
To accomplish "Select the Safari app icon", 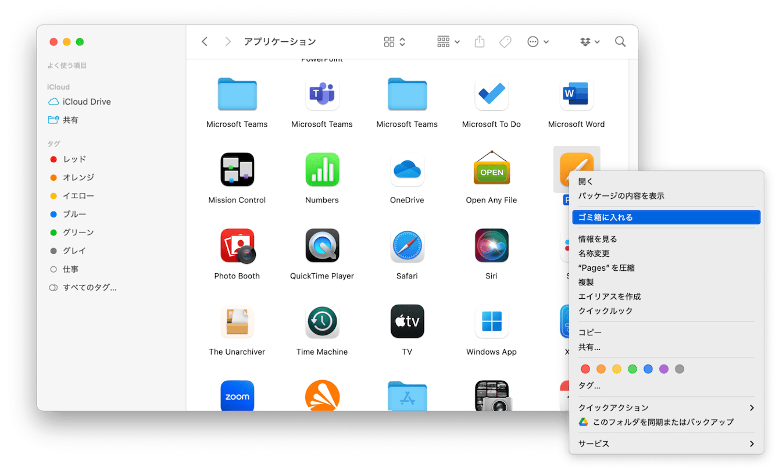I will tap(407, 246).
